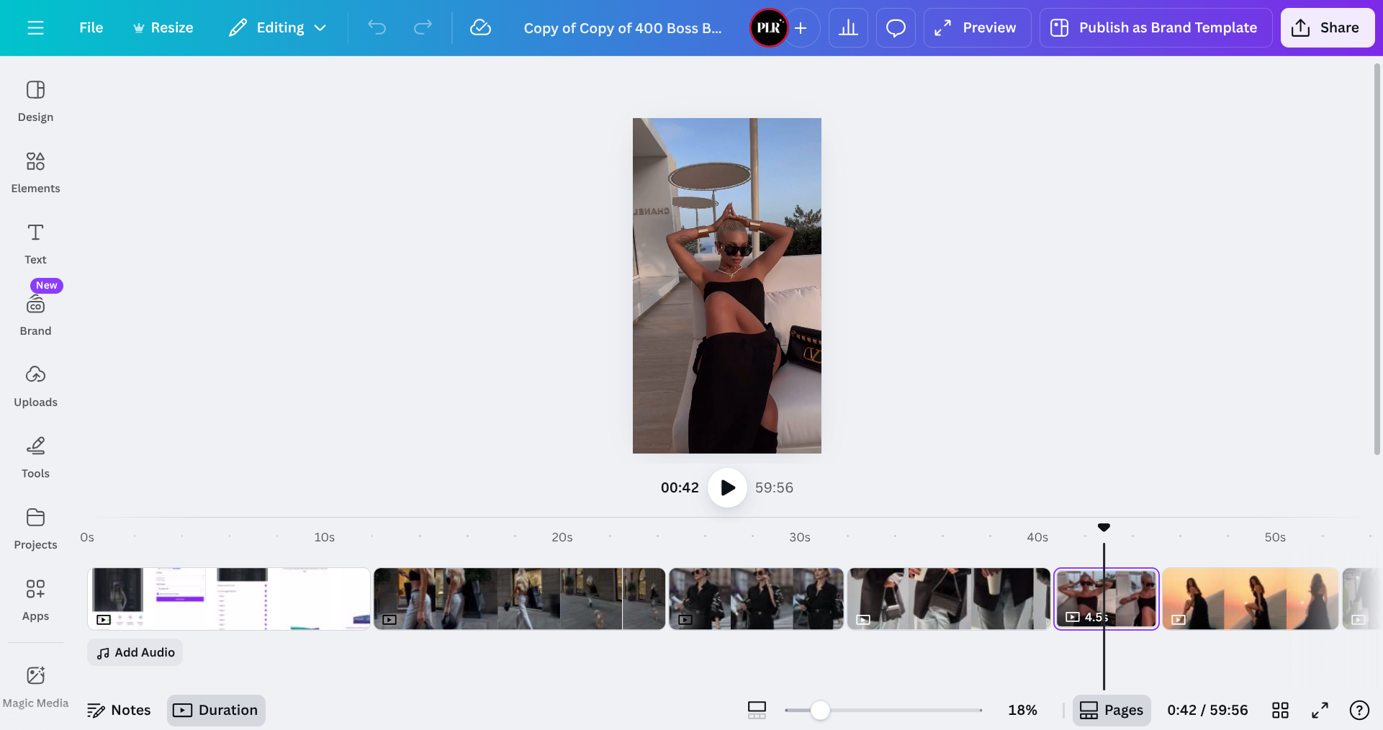Screen dimensions: 1383x730
Task: Toggle the Duration panel button
Action: point(216,710)
